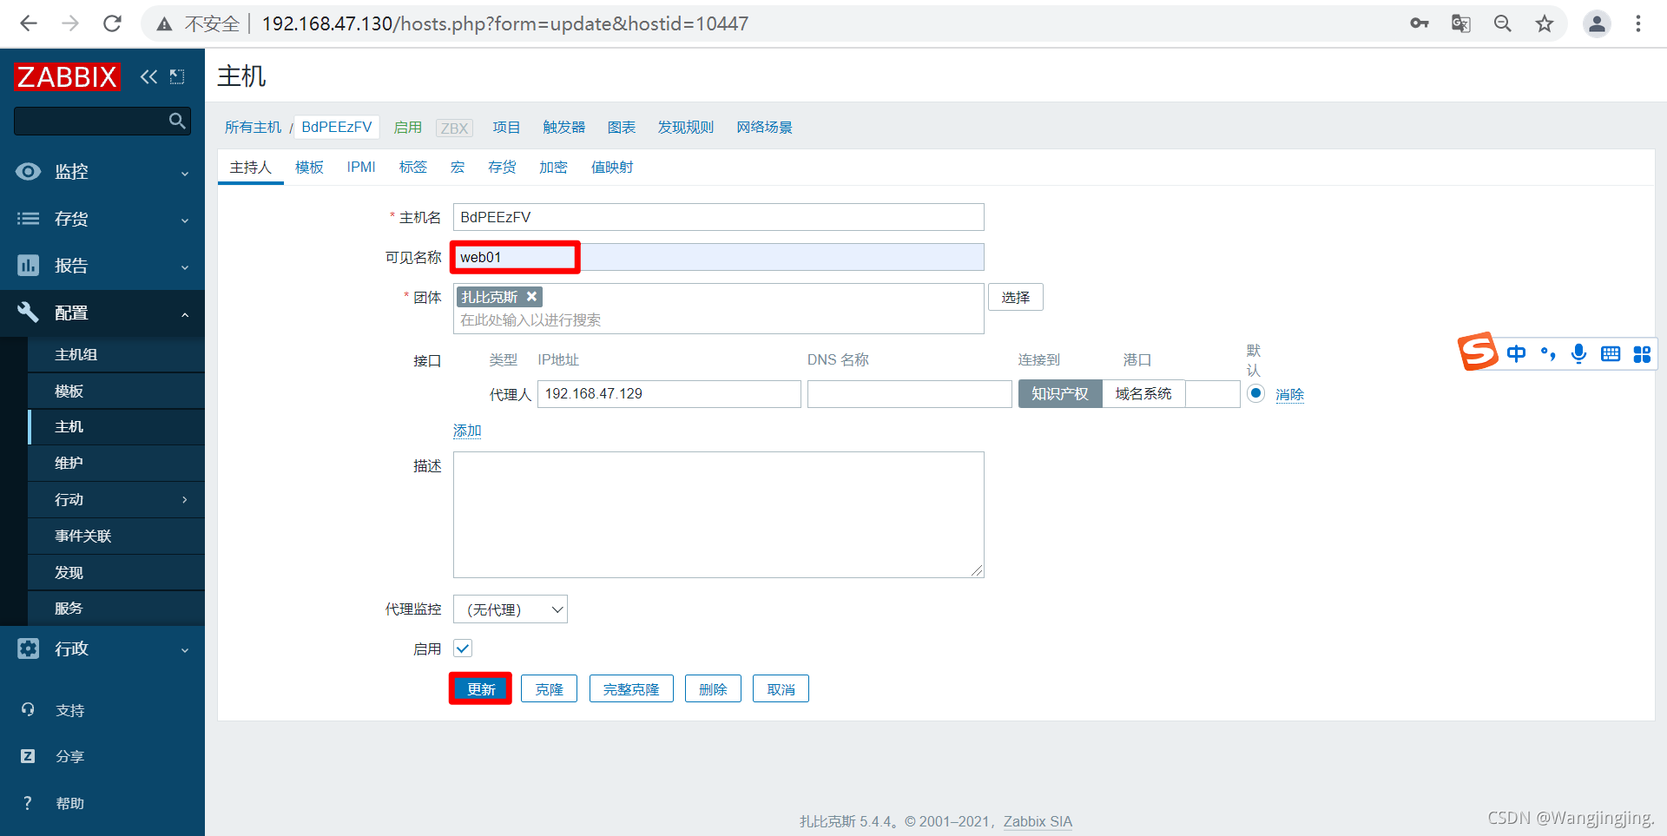Click the 取消 cancel button
Viewport: 1667px width, 836px height.
(x=781, y=689)
